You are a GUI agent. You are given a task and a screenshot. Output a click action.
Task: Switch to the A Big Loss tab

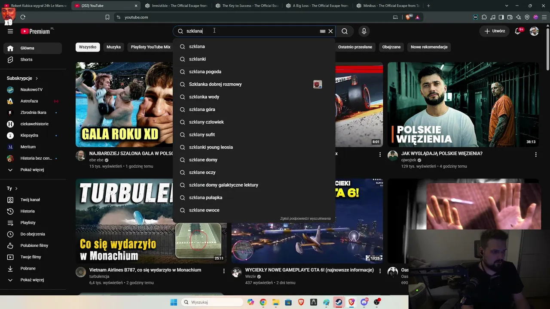coord(317,6)
